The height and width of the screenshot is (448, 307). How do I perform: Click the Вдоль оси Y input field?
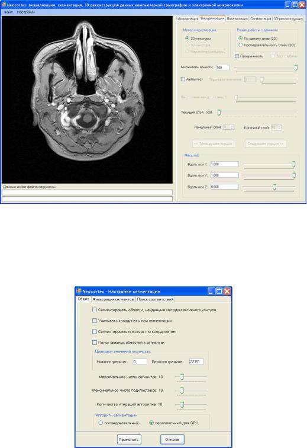click(x=224, y=175)
